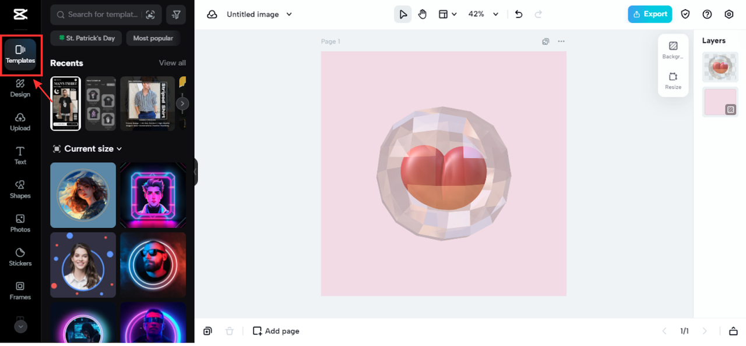Click the cloud save status icon
746x346 pixels.
pos(212,15)
